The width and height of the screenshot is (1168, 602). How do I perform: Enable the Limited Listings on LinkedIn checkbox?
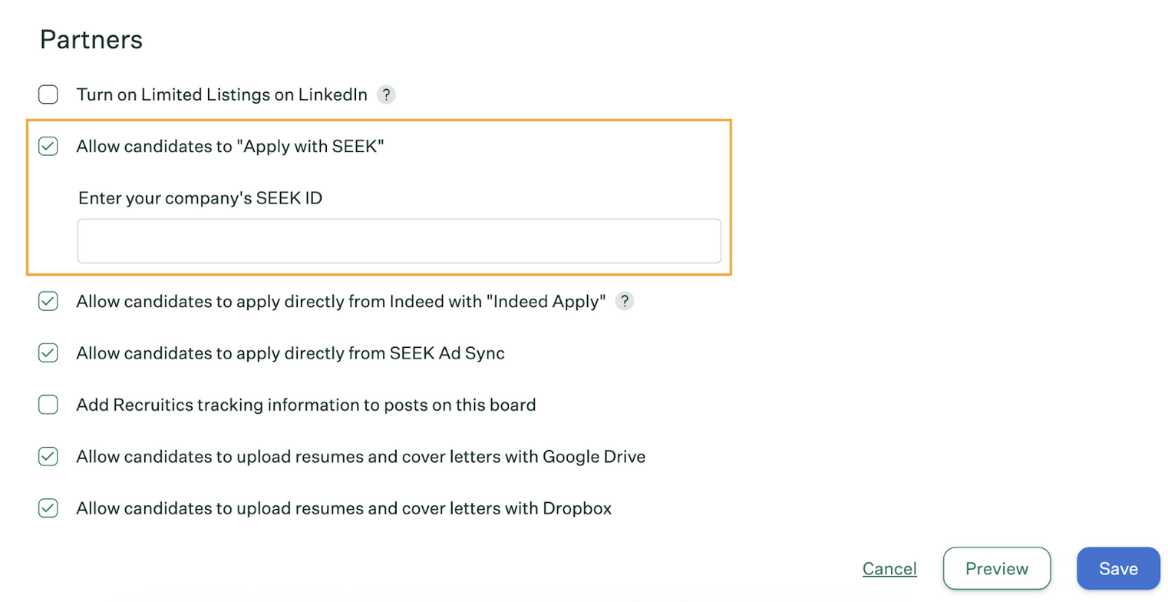[48, 95]
